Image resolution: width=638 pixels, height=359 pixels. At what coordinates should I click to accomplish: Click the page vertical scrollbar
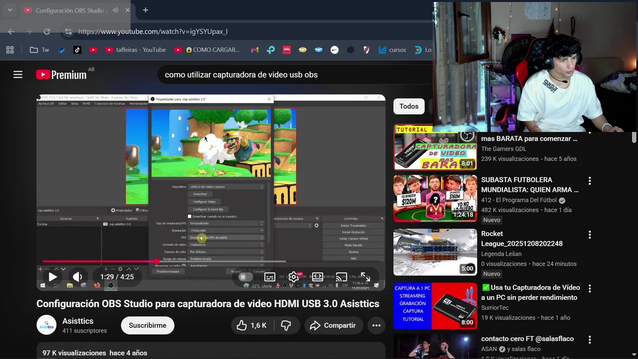tap(634, 137)
